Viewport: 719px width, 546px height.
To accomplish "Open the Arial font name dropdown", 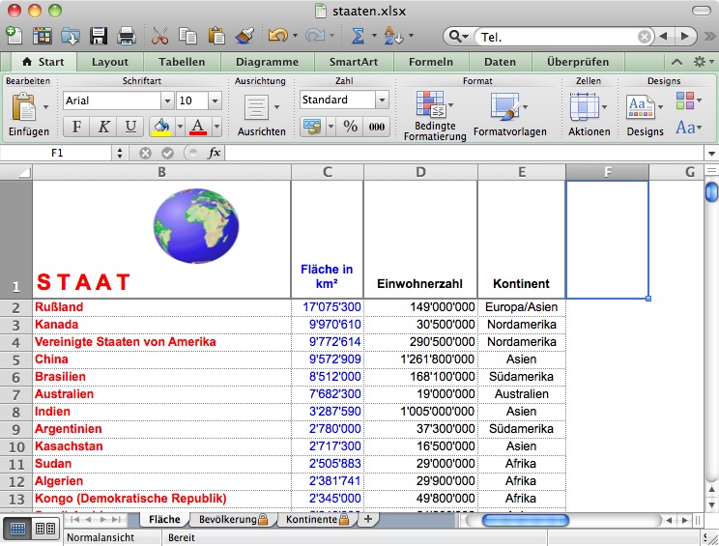I will click(167, 101).
